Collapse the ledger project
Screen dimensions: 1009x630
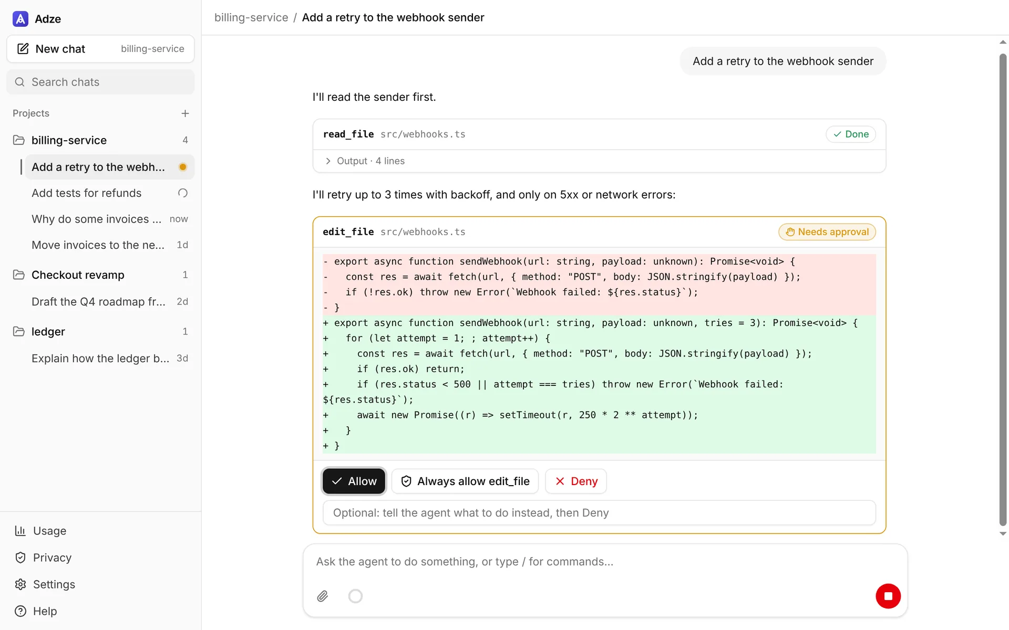pos(100,331)
